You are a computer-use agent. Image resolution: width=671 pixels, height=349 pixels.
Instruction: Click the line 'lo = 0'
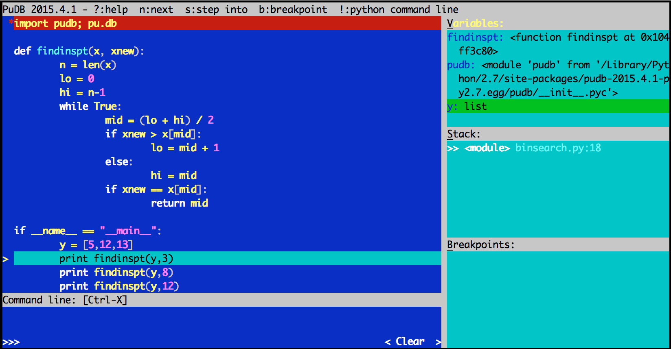pyautogui.click(x=77, y=79)
